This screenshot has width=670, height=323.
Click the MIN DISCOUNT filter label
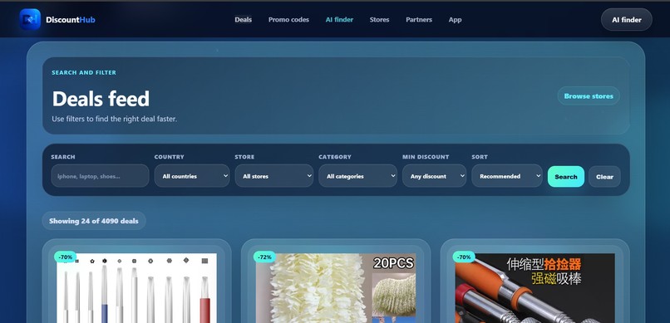click(426, 157)
